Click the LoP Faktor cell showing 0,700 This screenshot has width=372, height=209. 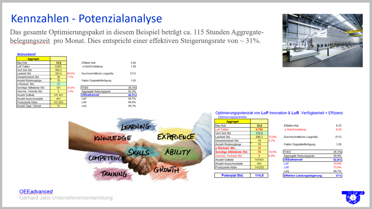click(259, 129)
